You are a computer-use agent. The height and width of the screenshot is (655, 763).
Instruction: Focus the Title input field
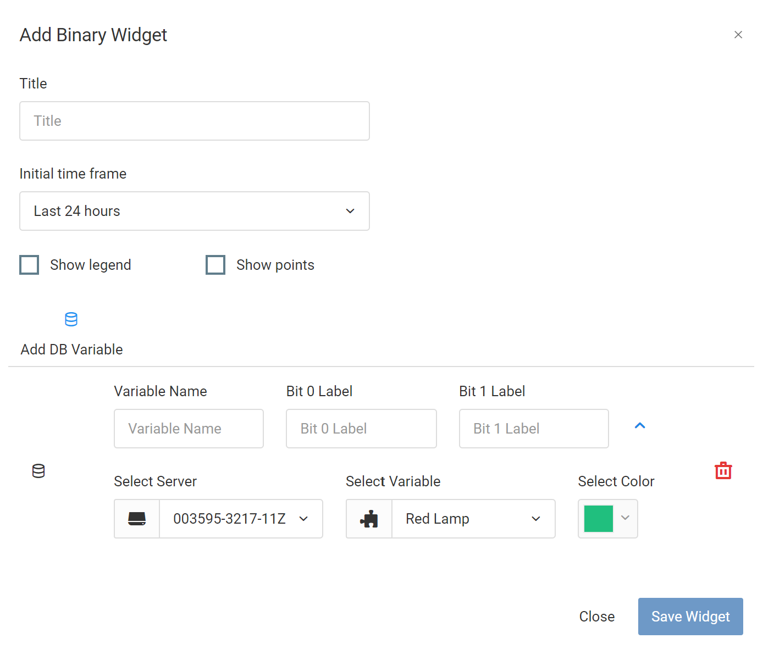point(195,121)
